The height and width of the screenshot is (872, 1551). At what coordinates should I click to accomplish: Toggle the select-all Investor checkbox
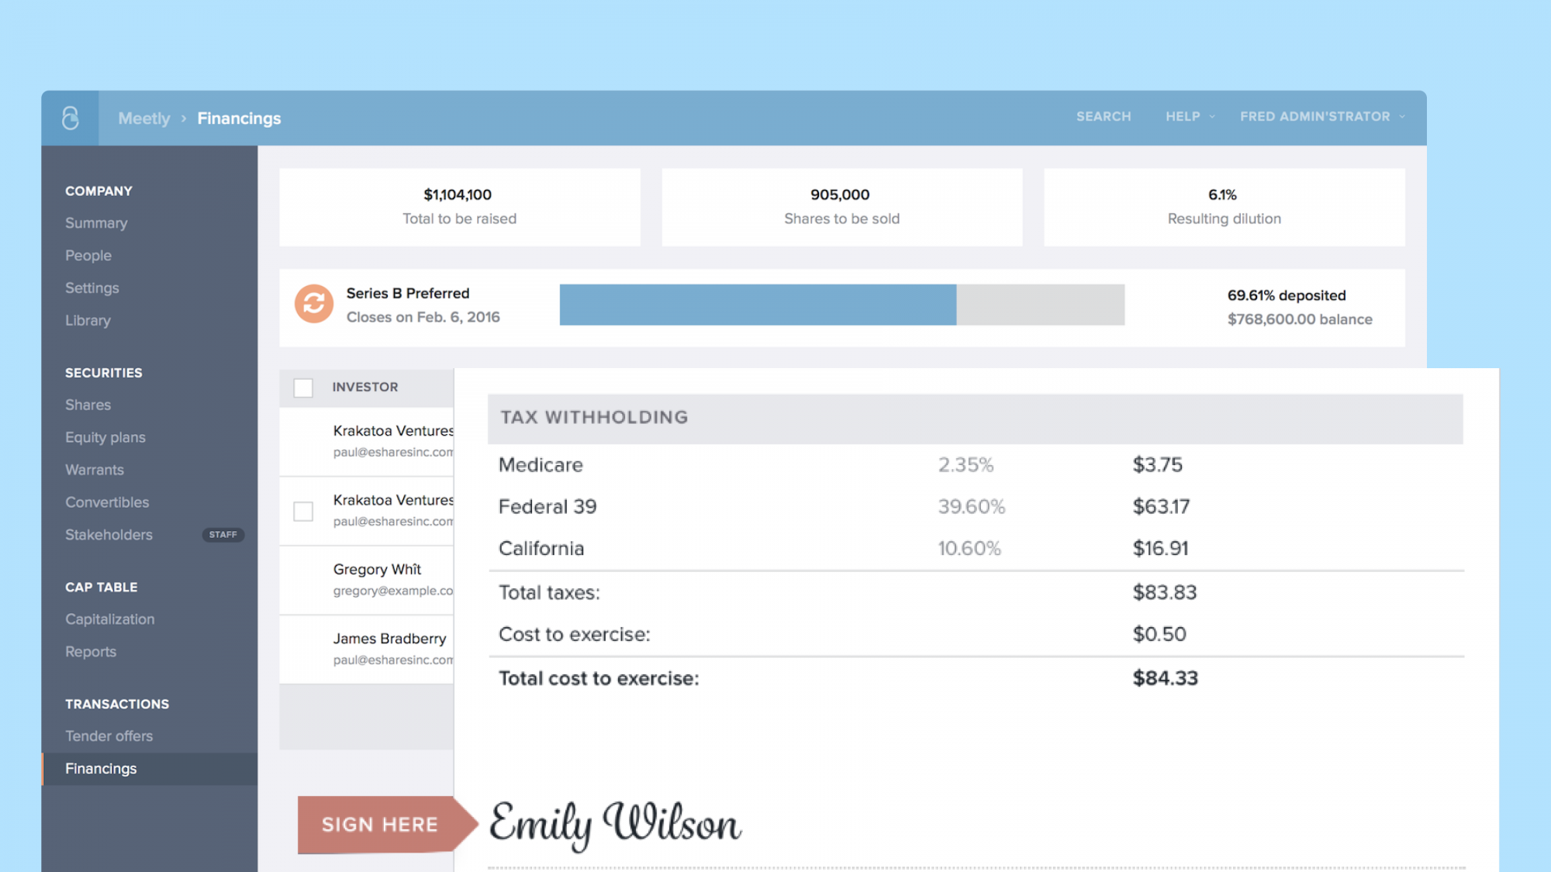pyautogui.click(x=303, y=388)
